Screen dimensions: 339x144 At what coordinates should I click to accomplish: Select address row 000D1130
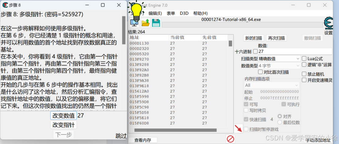[178, 43]
